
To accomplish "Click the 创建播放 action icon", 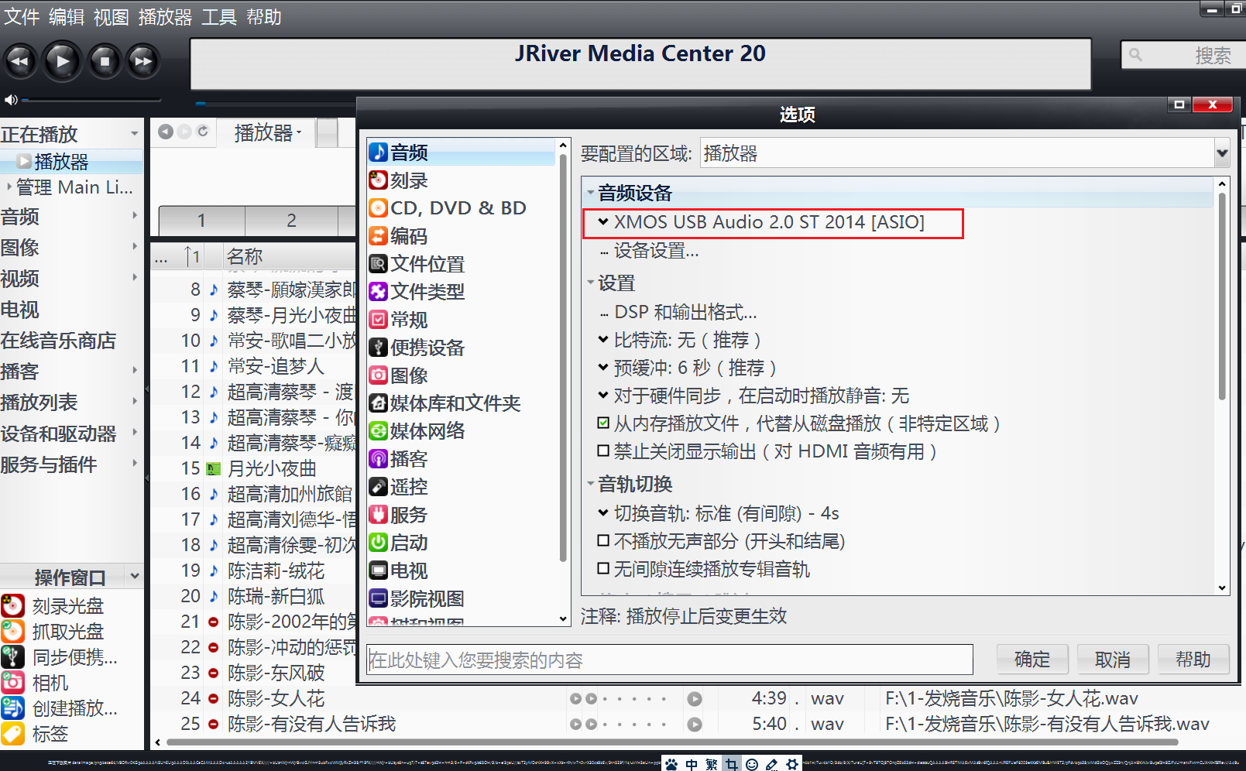I will [12, 708].
